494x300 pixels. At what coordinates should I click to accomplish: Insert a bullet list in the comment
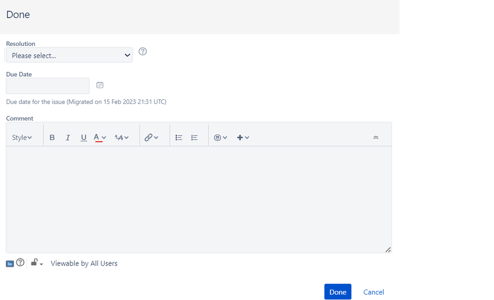point(179,137)
